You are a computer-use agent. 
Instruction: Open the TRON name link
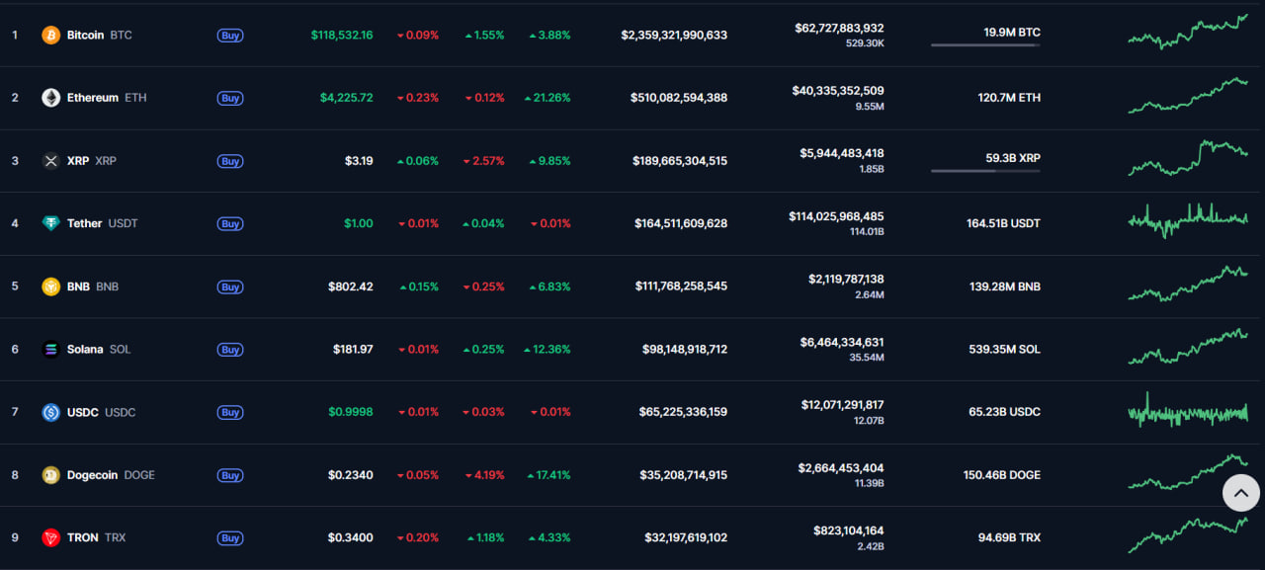pos(83,537)
